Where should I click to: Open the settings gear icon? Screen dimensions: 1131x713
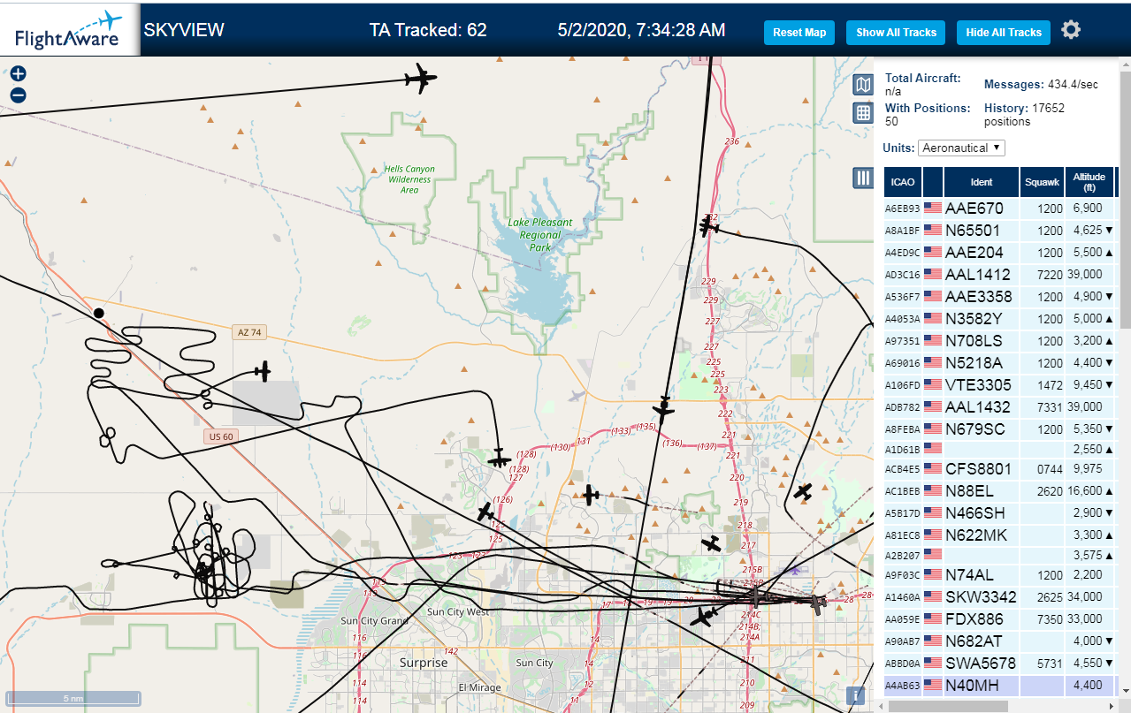point(1071,30)
